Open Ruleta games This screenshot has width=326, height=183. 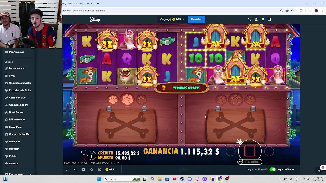(x=13, y=156)
